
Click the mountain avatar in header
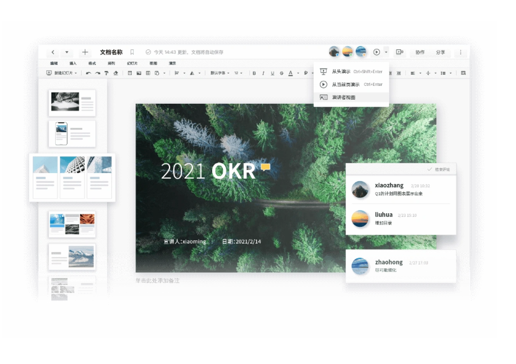pos(334,52)
